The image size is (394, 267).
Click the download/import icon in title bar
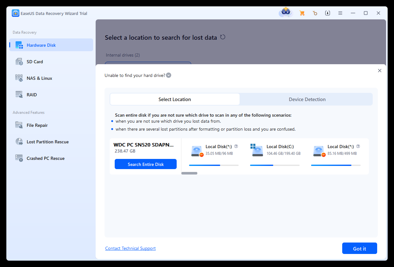328,13
